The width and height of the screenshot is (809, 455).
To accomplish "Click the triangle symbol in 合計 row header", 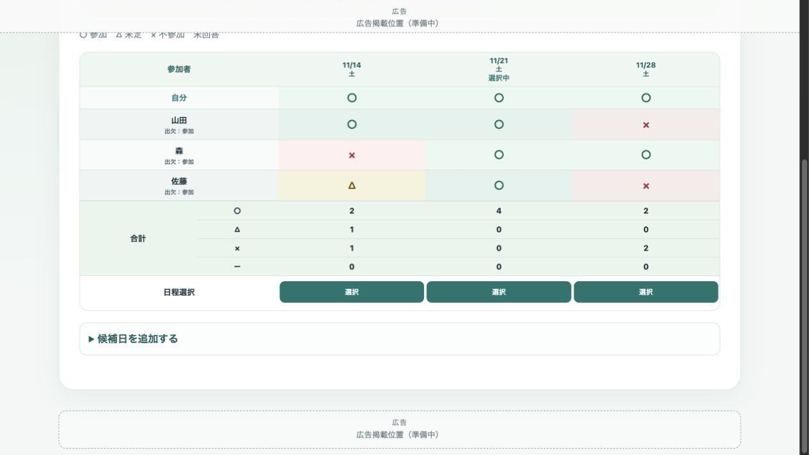I will (x=237, y=229).
